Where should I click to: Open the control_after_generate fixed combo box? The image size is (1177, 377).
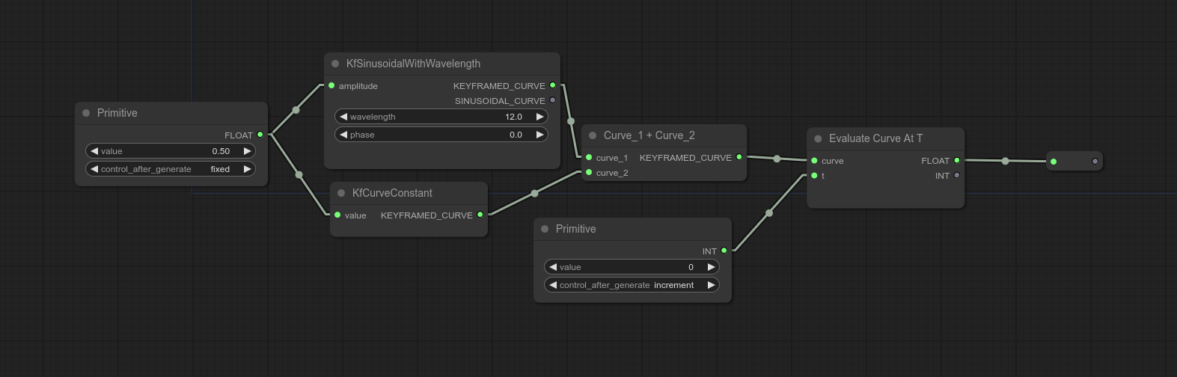(171, 169)
